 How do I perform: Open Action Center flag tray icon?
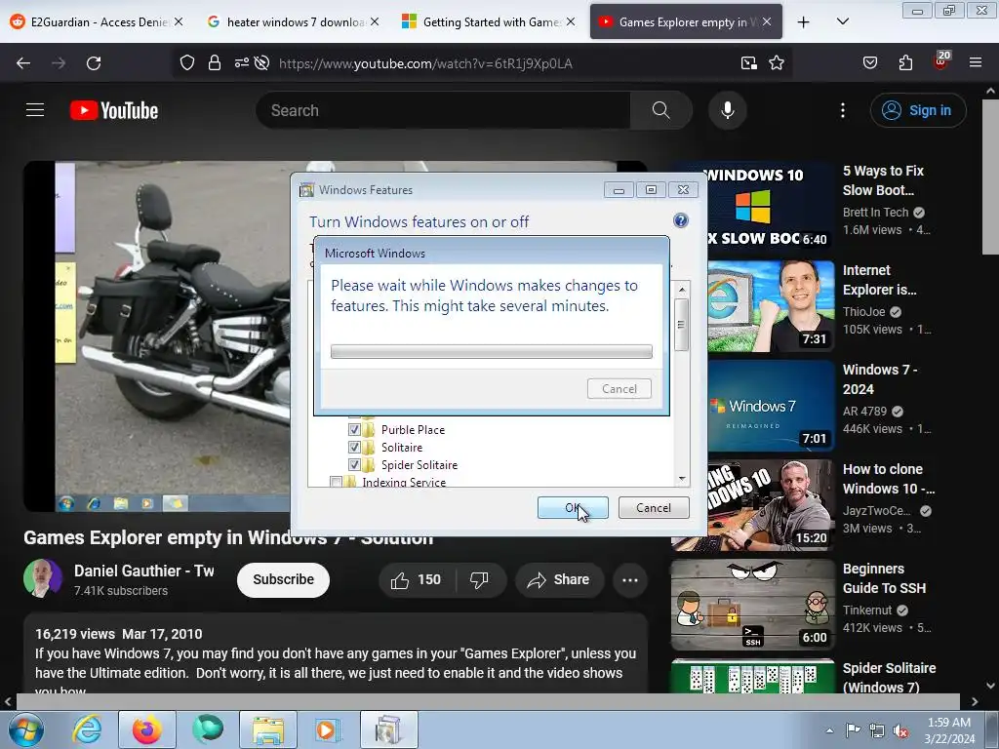[x=853, y=730]
